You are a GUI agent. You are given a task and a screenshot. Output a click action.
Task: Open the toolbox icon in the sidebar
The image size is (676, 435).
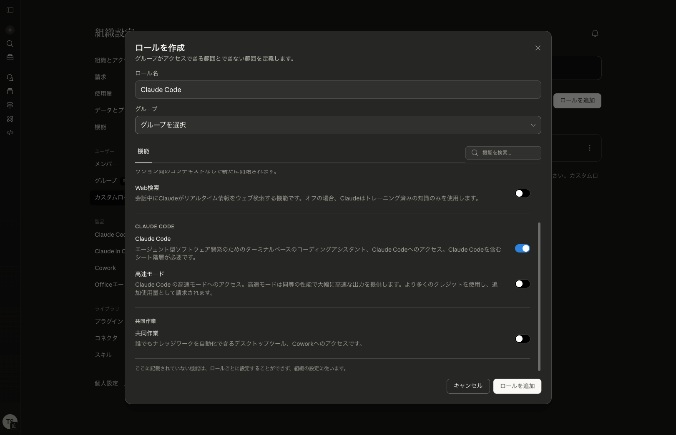10,57
